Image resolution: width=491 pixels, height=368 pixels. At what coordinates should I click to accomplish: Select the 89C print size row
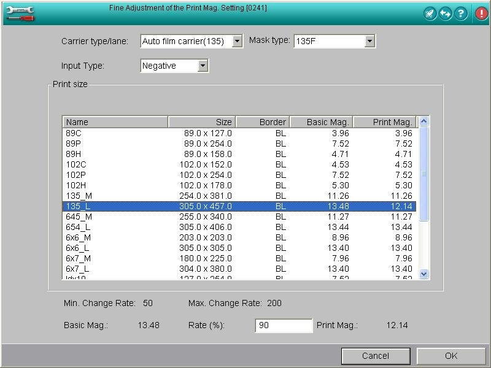(x=239, y=133)
